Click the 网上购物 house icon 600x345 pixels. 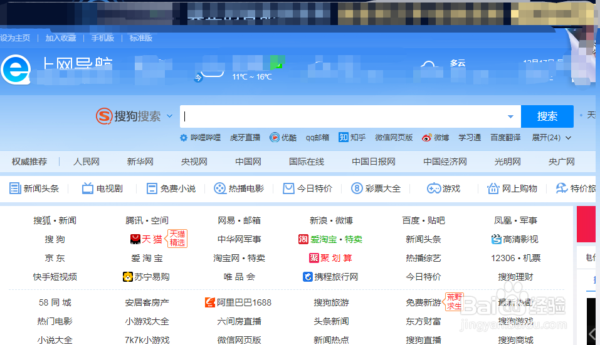pyautogui.click(x=493, y=188)
